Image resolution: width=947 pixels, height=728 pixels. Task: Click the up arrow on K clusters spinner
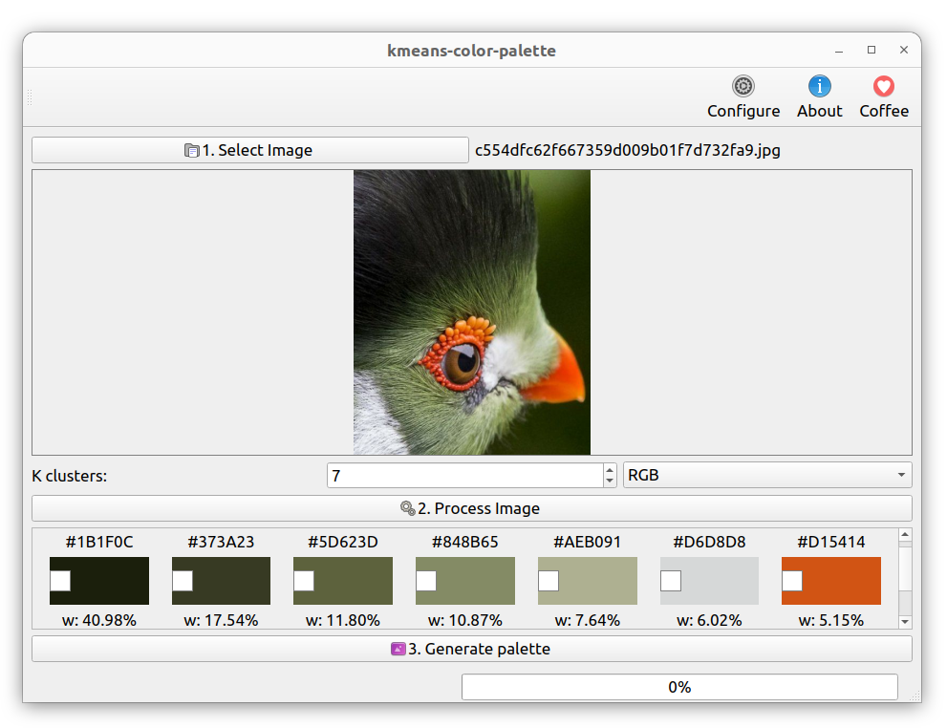point(609,469)
